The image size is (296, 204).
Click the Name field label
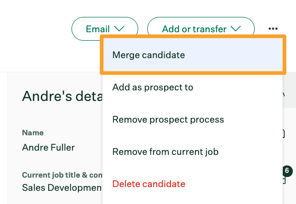[x=33, y=133]
